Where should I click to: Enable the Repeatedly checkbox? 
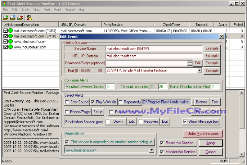pos(120,102)
